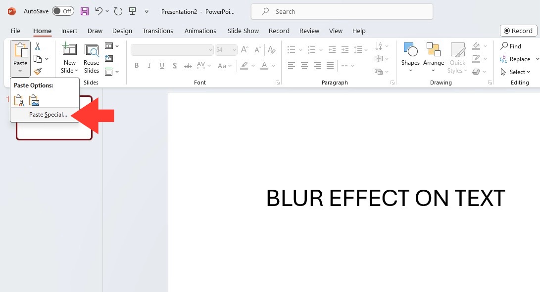Choose Picture paste option icon
The image size is (540, 292).
34,100
